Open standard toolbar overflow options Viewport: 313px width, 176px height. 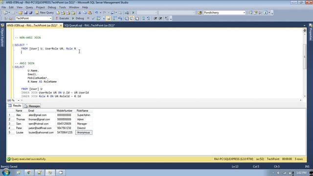tap(272, 13)
